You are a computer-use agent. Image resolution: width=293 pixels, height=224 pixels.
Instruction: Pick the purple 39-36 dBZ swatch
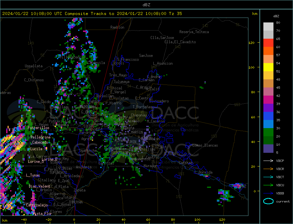(268, 108)
